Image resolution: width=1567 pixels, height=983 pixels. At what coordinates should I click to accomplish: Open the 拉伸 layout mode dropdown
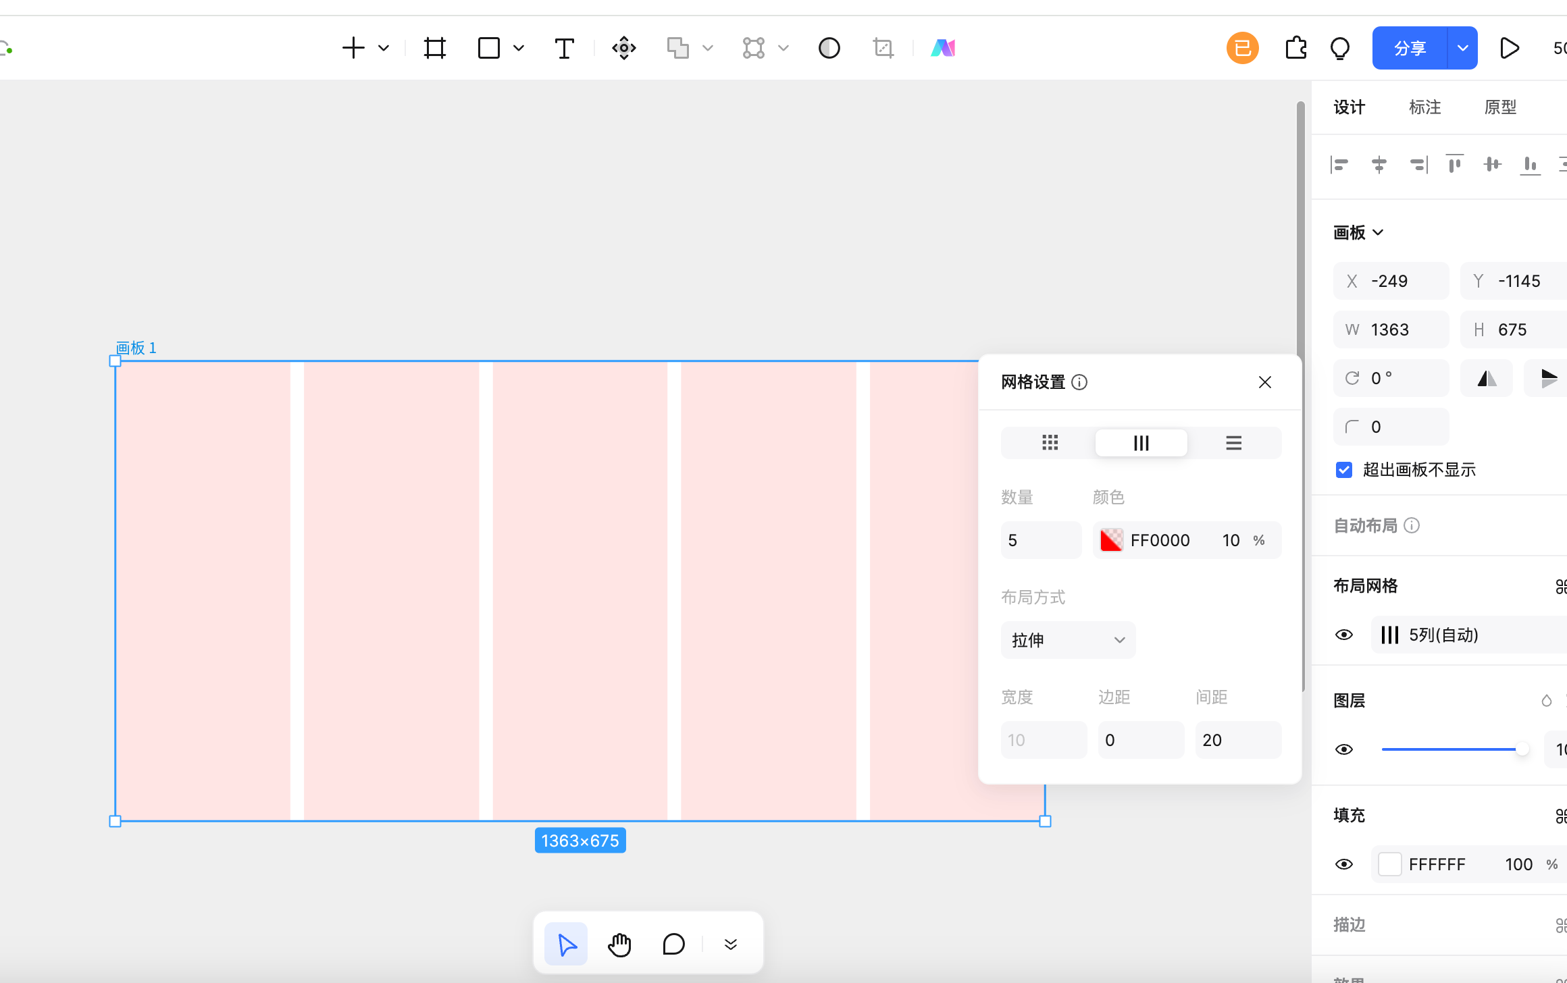(1069, 640)
